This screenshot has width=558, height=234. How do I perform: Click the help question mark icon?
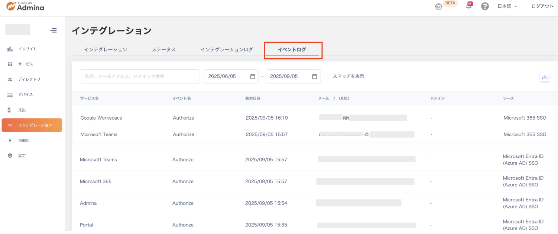click(485, 6)
